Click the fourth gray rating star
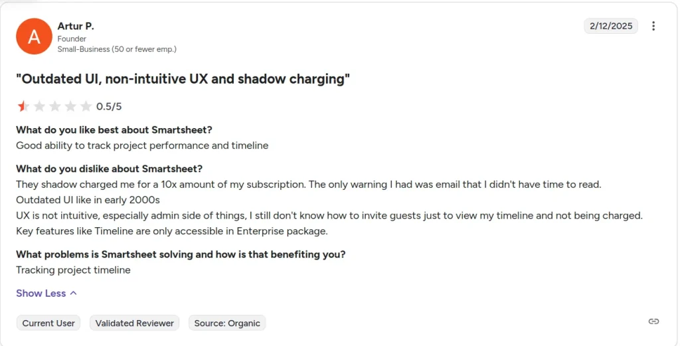680x346 pixels. [x=70, y=106]
